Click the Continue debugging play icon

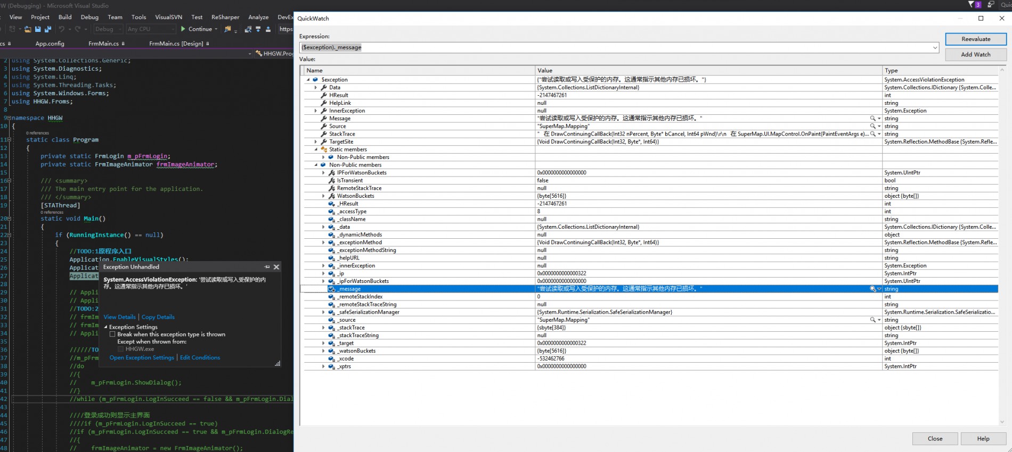point(183,29)
